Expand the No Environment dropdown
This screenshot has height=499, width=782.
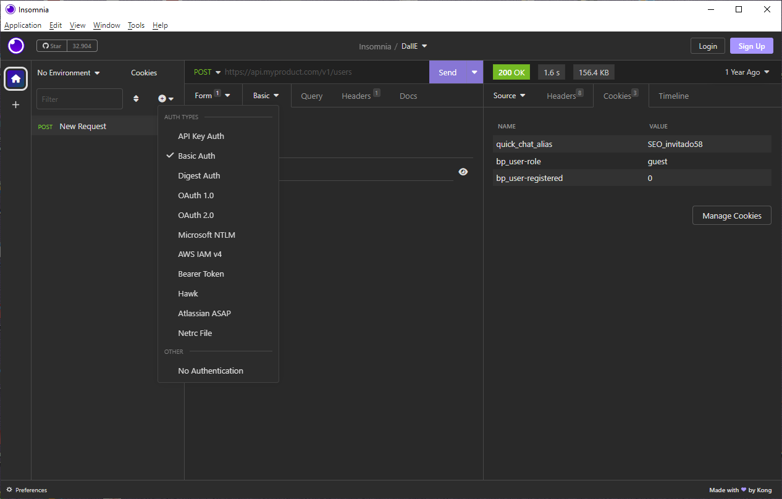pos(68,73)
